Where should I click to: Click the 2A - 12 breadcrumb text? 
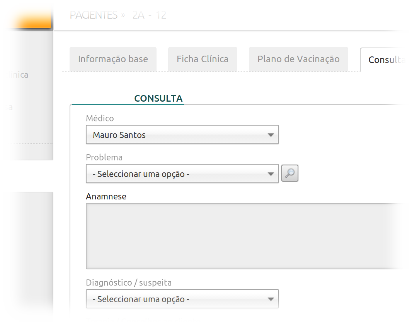pyautogui.click(x=149, y=15)
